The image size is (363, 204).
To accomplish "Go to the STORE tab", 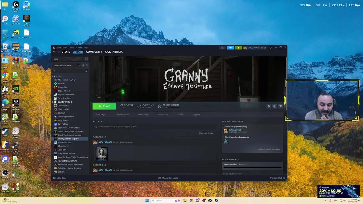I will [66, 52].
